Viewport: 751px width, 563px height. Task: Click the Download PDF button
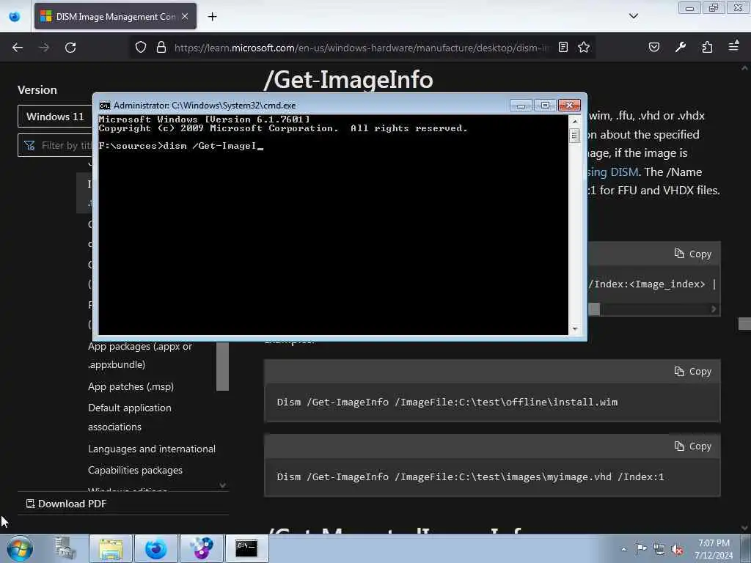pyautogui.click(x=66, y=504)
